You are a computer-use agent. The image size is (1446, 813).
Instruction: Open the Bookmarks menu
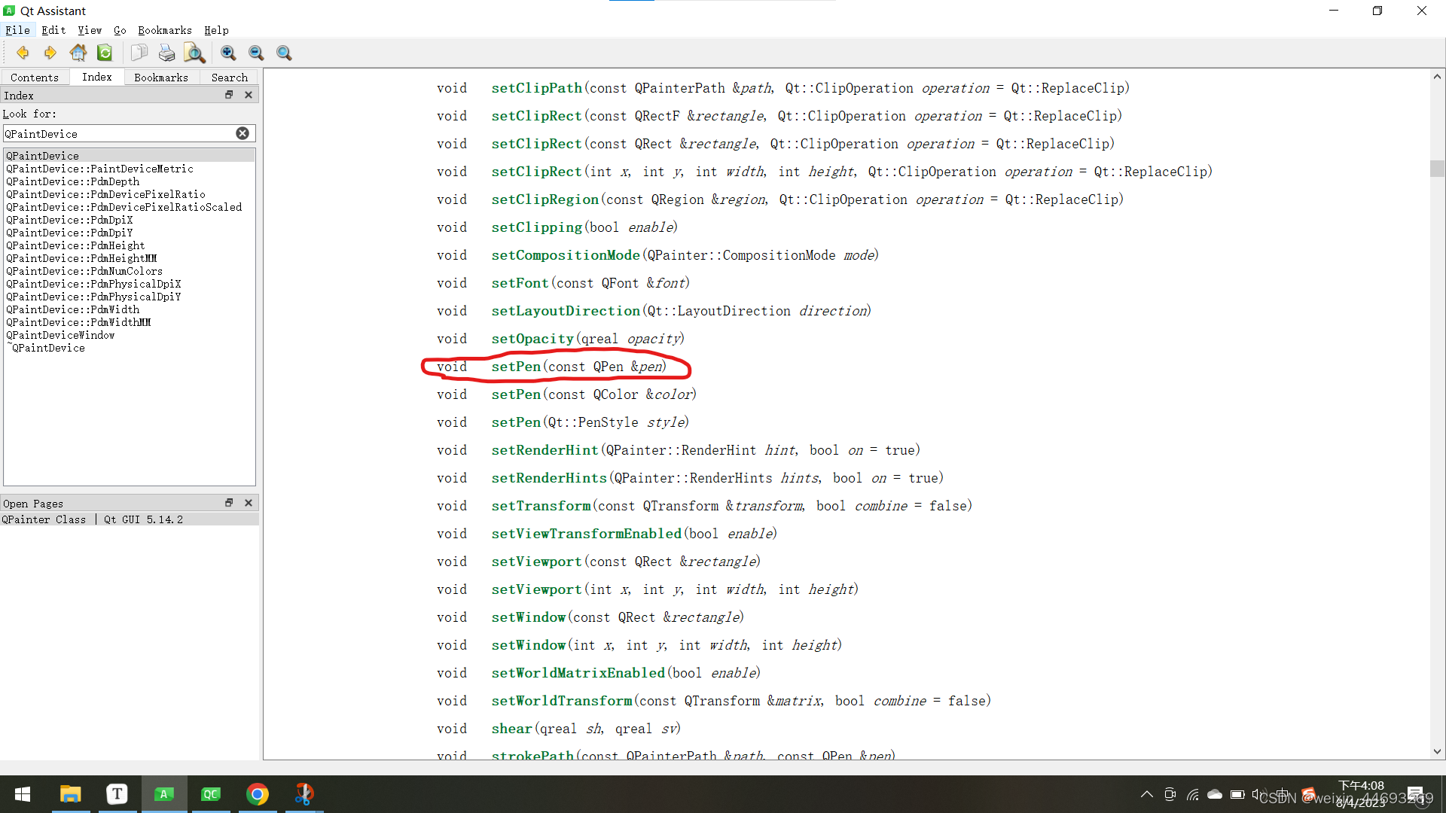(x=165, y=30)
